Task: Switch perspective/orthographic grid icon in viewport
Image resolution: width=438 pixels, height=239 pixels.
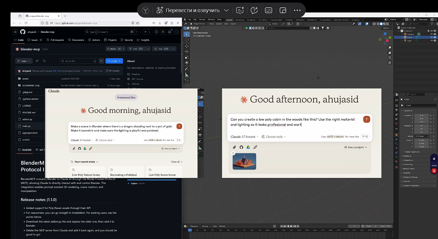Action: tap(390, 63)
